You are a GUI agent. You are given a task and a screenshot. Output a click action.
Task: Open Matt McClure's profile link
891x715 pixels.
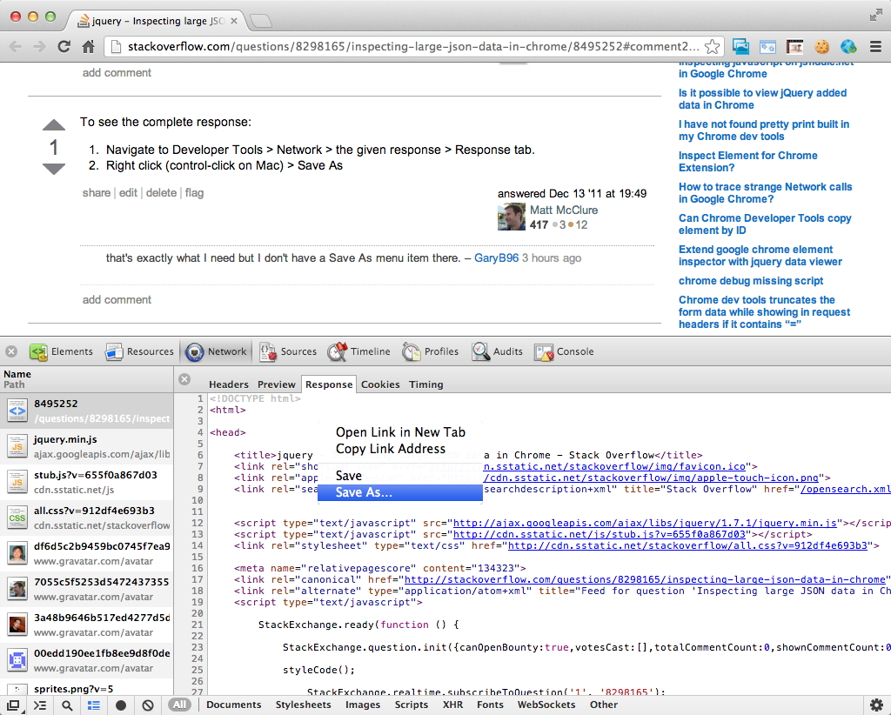click(564, 210)
